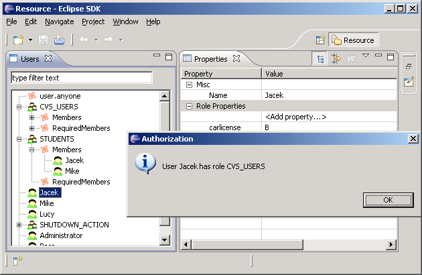Select the Properties view tab

pos(210,59)
